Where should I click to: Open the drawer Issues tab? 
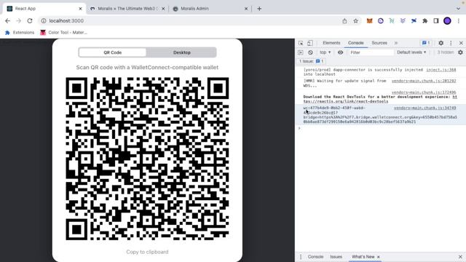click(x=336, y=257)
